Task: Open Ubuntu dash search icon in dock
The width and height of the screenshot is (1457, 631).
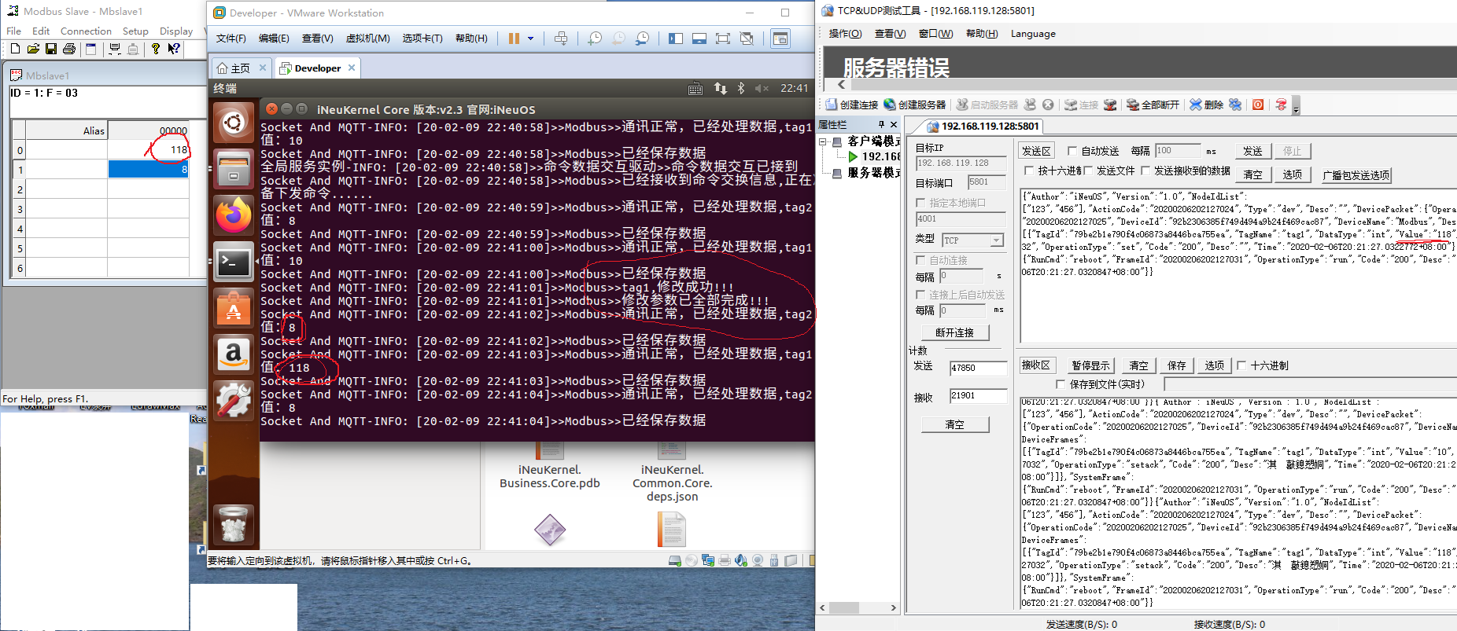Action: (x=234, y=123)
